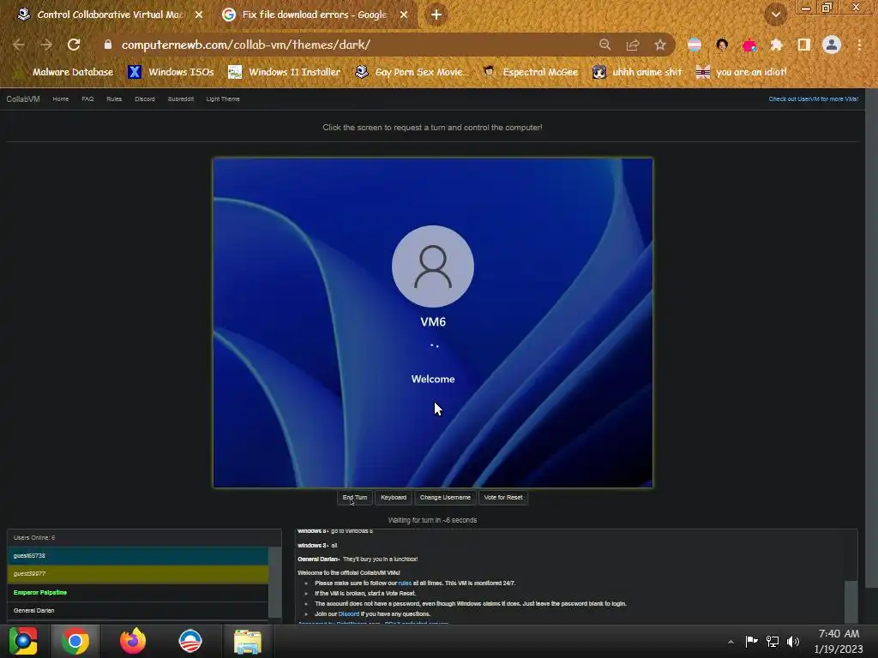Click the CollabVM brand link
This screenshot has width=878, height=658.
tap(23, 99)
